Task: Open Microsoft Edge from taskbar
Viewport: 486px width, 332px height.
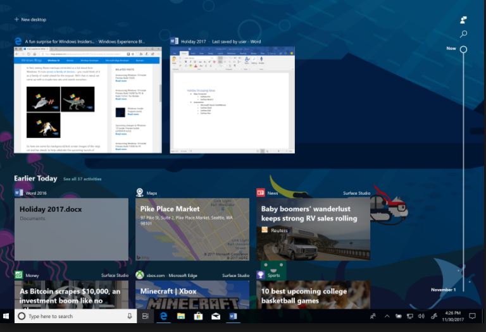Action: click(163, 316)
